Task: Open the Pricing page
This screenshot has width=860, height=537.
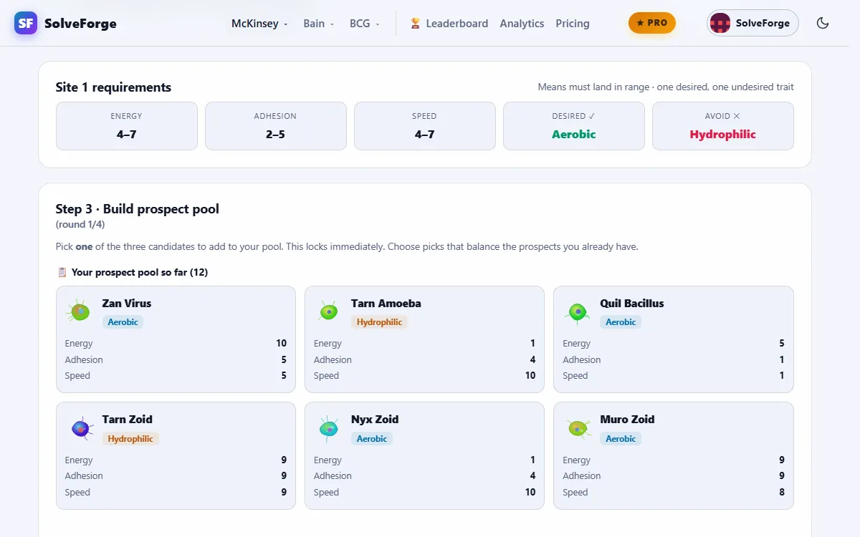Action: pyautogui.click(x=573, y=24)
